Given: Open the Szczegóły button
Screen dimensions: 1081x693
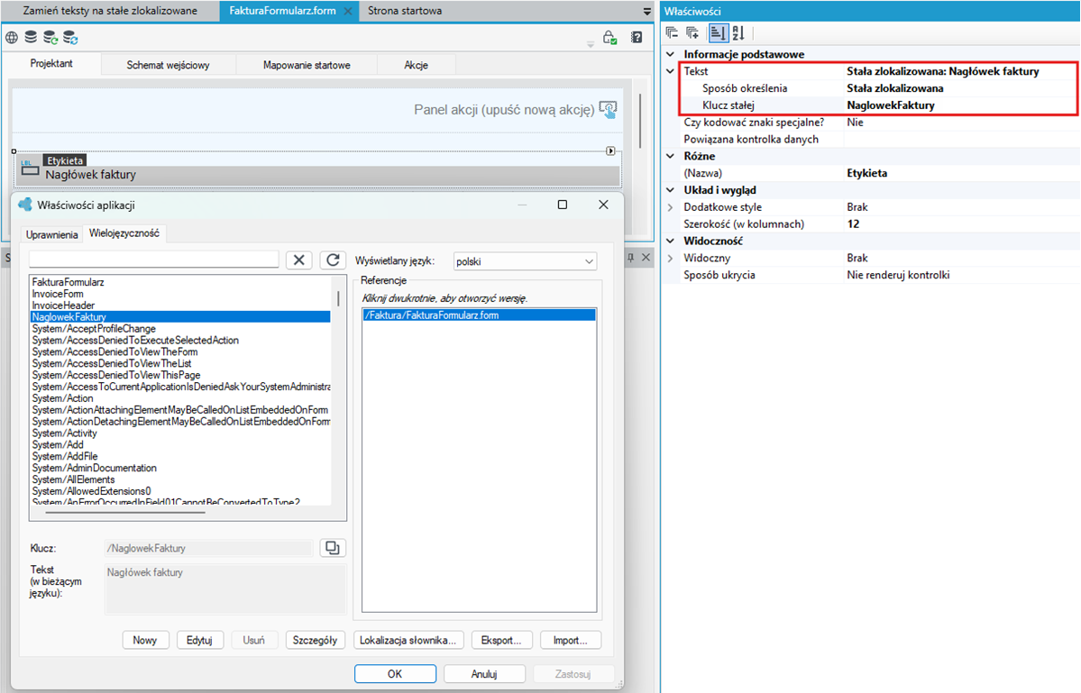Looking at the screenshot, I should pos(315,640).
